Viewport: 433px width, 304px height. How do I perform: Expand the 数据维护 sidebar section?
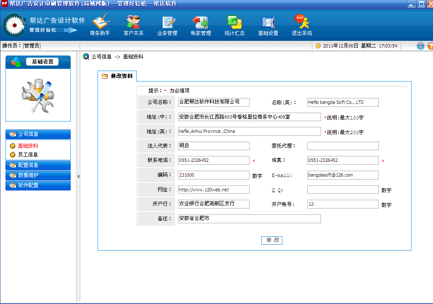tap(38, 175)
